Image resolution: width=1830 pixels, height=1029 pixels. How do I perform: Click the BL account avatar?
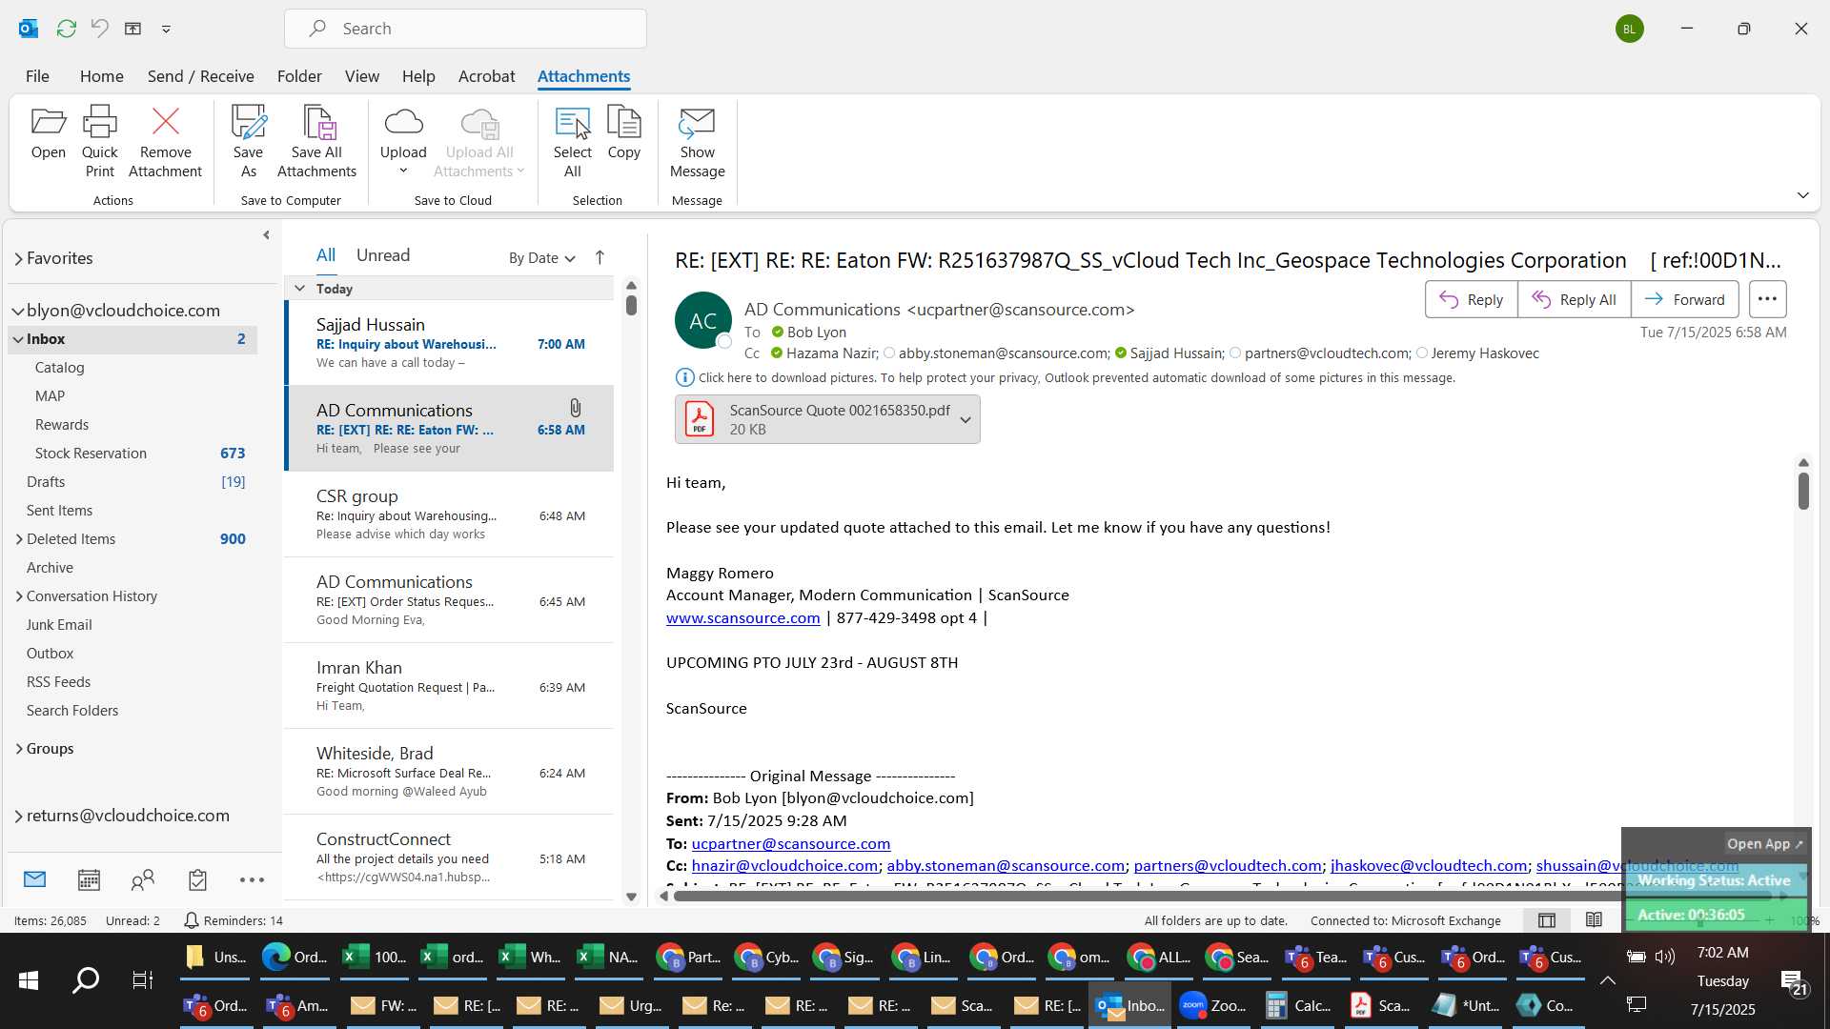pos(1629,29)
